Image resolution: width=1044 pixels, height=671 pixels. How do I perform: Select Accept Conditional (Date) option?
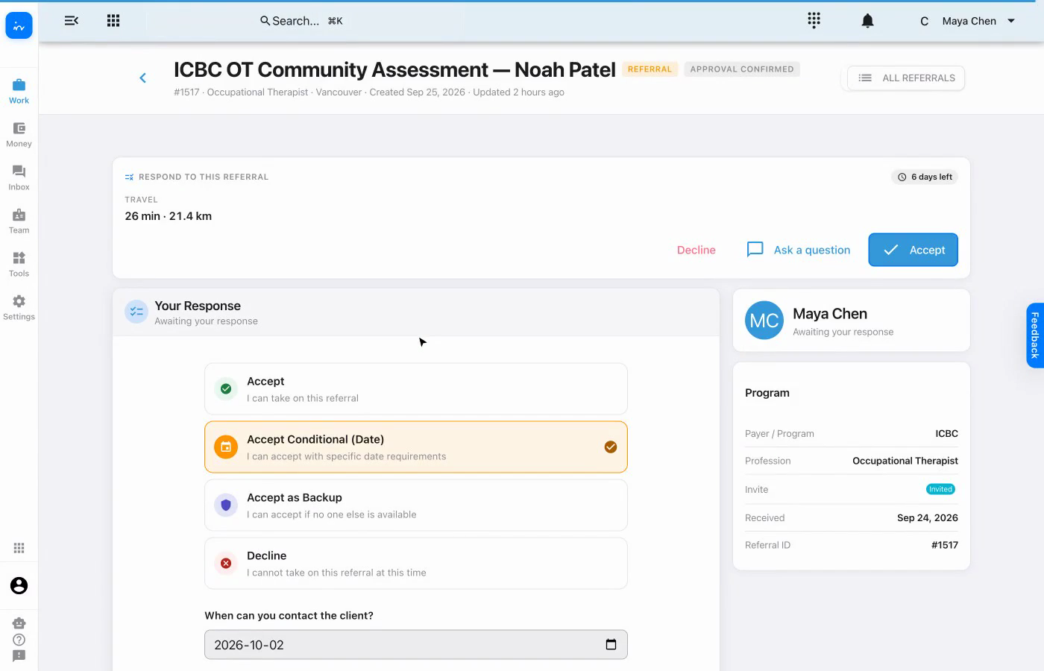pos(416,447)
